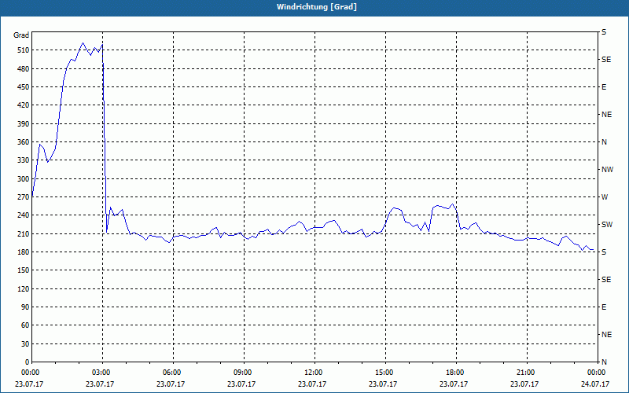
Task: Select the 390 axis tick label
Action: [x=23, y=124]
